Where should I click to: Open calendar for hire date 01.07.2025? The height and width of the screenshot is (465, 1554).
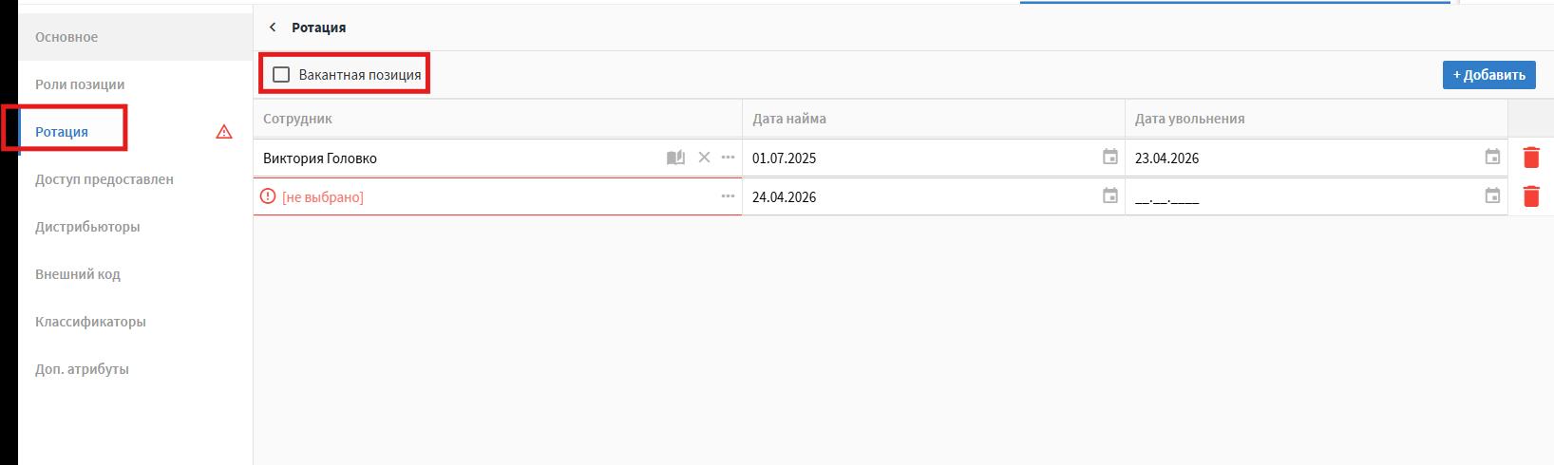(1109, 158)
